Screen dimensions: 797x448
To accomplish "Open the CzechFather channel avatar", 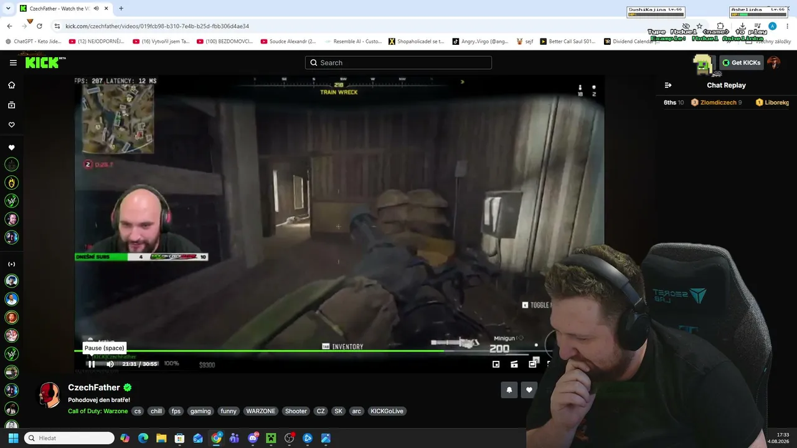I will (x=50, y=395).
